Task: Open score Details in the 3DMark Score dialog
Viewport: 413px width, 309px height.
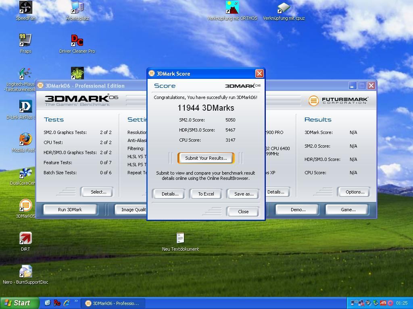Action: 170,194
